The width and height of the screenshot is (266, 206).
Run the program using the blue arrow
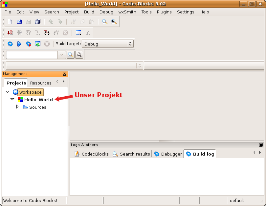point(19,44)
